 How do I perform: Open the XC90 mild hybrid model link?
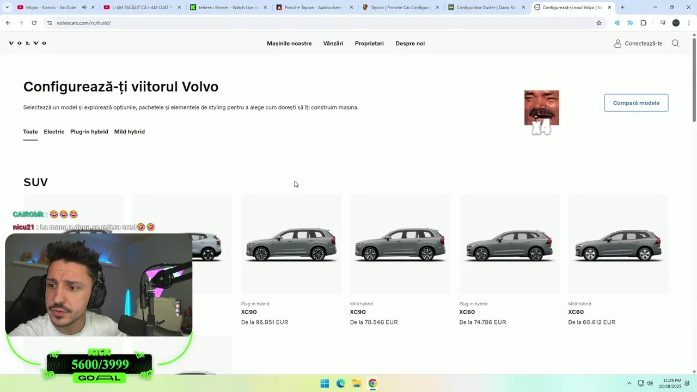pos(358,312)
